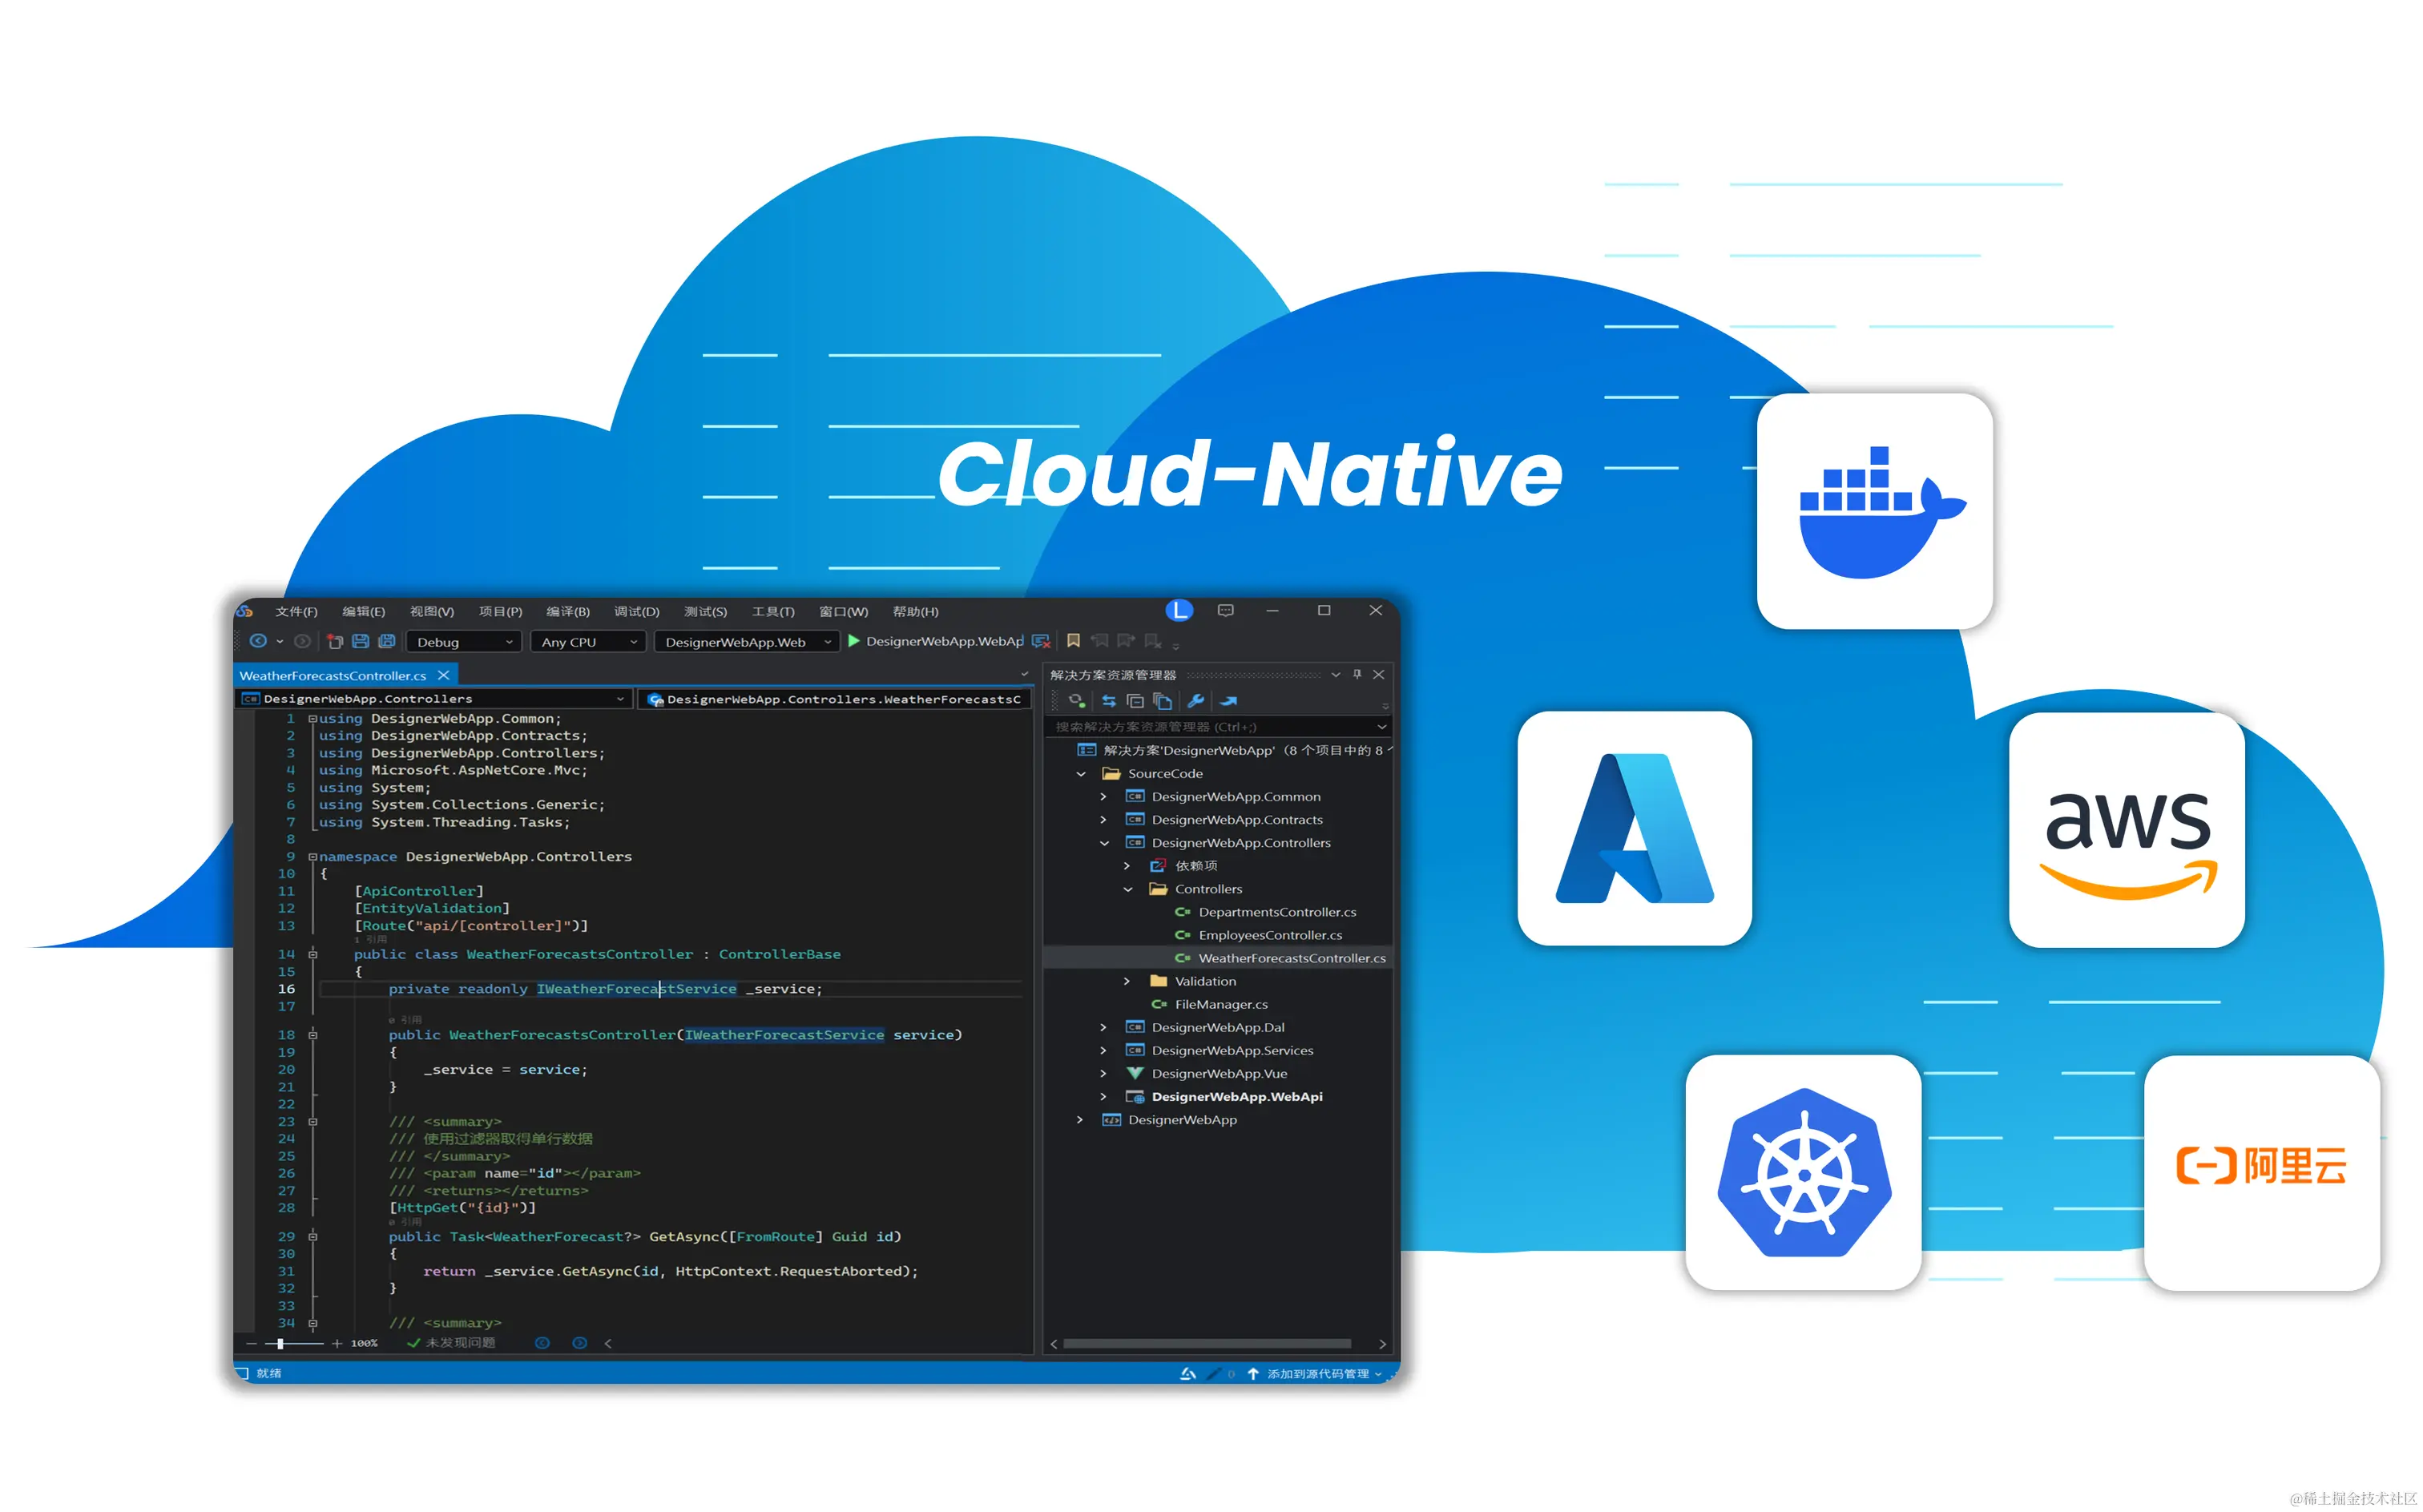2423x1512 pixels.
Task: Open the 工具(T) menu
Action: point(773,612)
